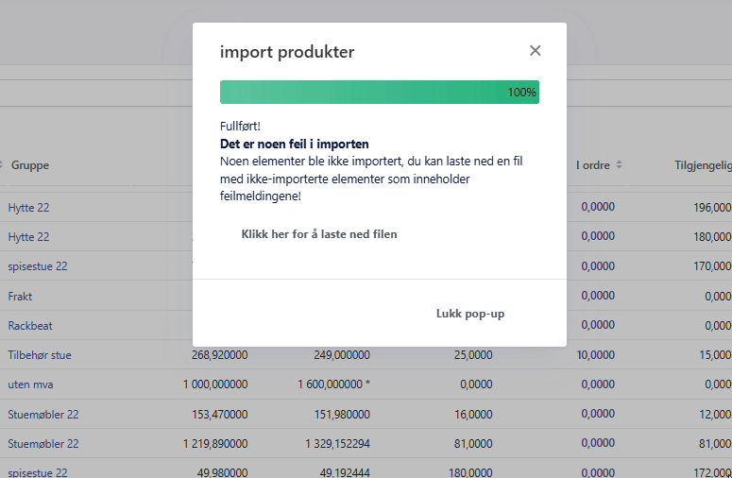
Task: Click 'Klikk her for å laste ned filen'
Action: click(319, 234)
